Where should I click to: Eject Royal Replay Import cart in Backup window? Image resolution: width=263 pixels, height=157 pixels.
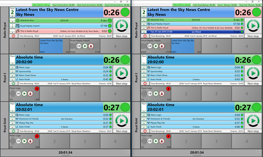162,46
